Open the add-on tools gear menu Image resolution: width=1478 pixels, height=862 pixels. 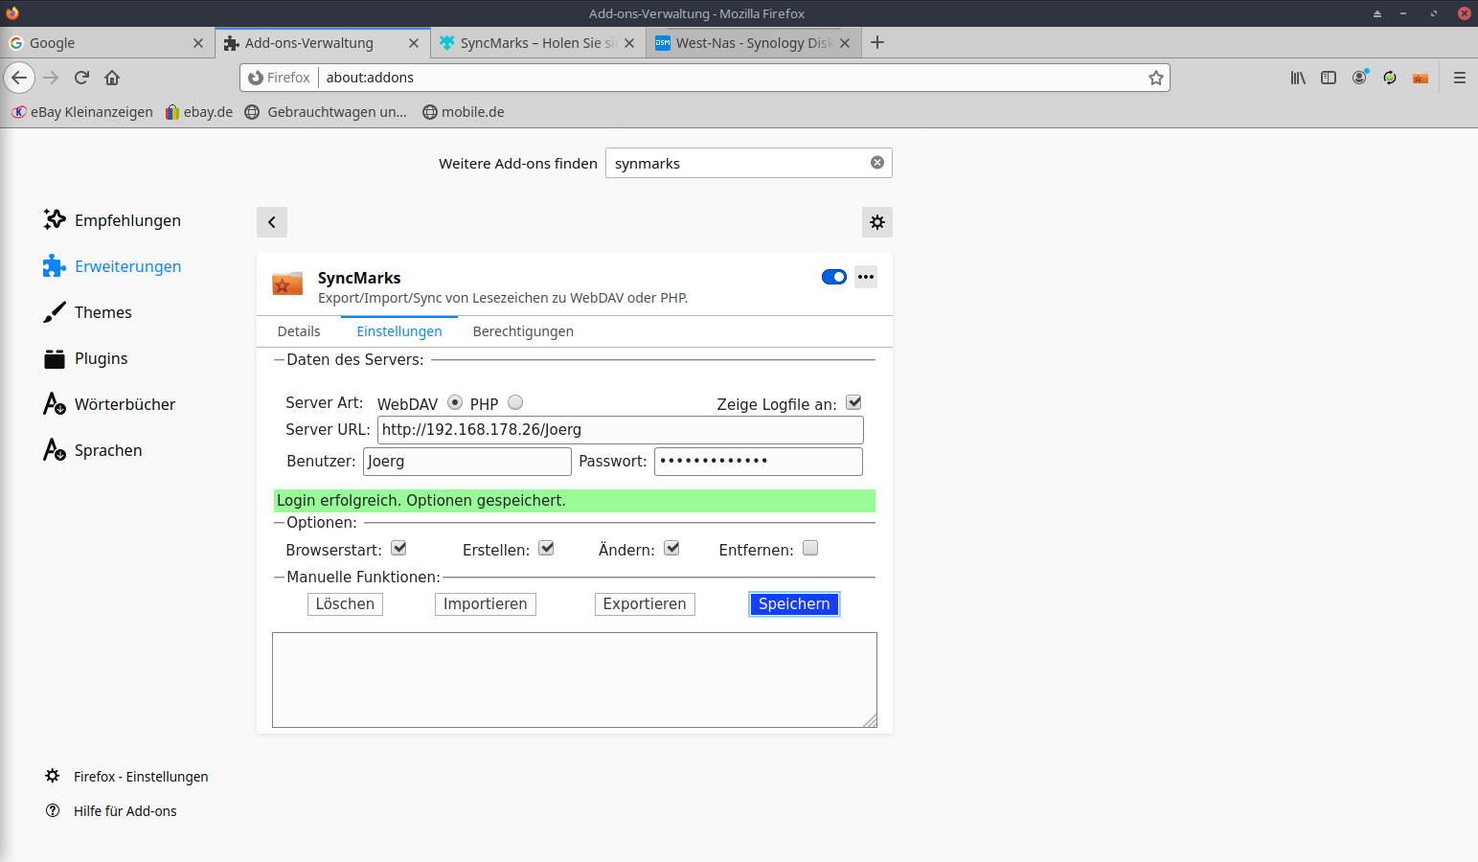(877, 222)
